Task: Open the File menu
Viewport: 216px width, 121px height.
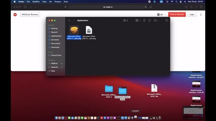Action: (x=28, y=2)
